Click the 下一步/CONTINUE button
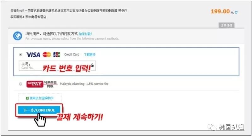The width and height of the screenshot is (252, 138). pyautogui.click(x=39, y=110)
